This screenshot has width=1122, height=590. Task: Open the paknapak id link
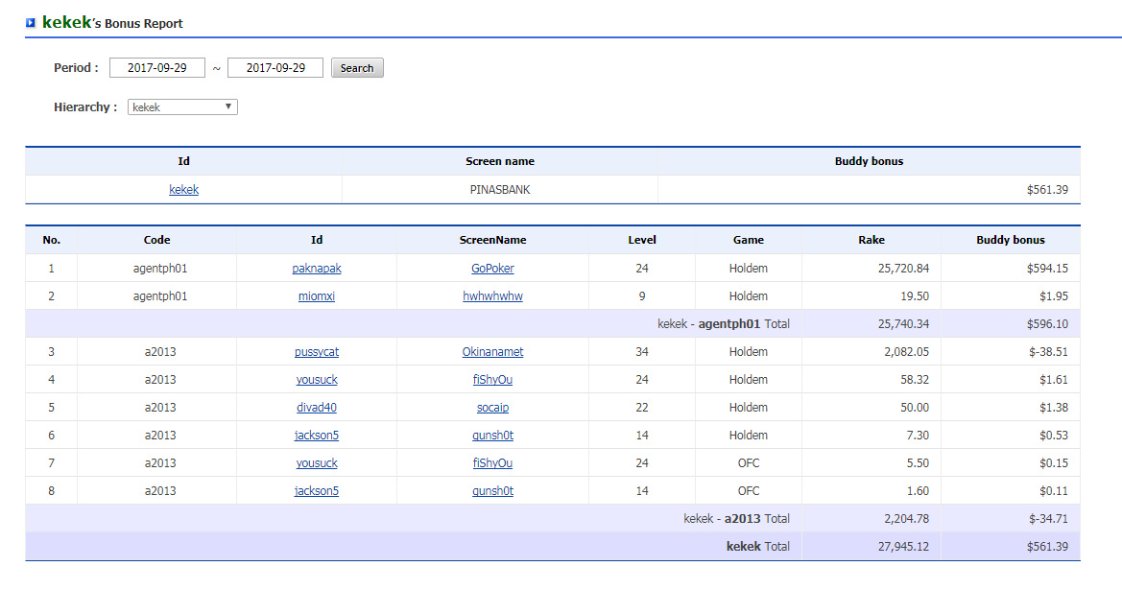[317, 269]
